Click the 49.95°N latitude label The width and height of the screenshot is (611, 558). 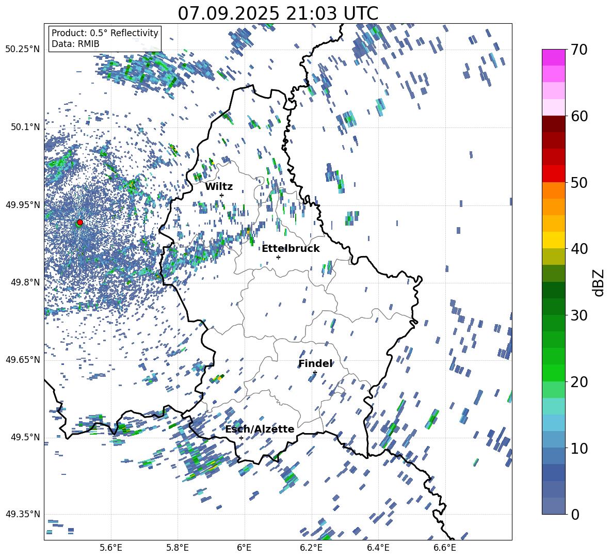click(x=23, y=205)
